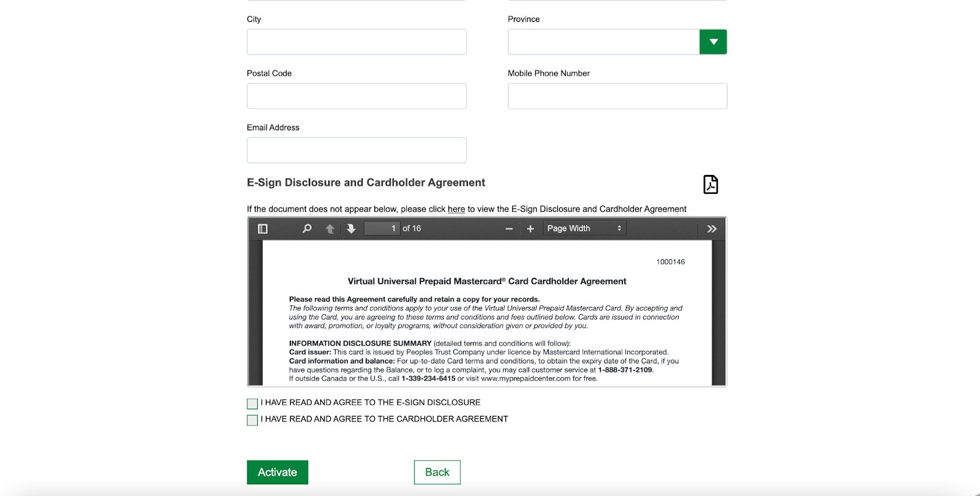Follow the 'here' link to view agreement
The image size is (980, 496).
pos(456,209)
